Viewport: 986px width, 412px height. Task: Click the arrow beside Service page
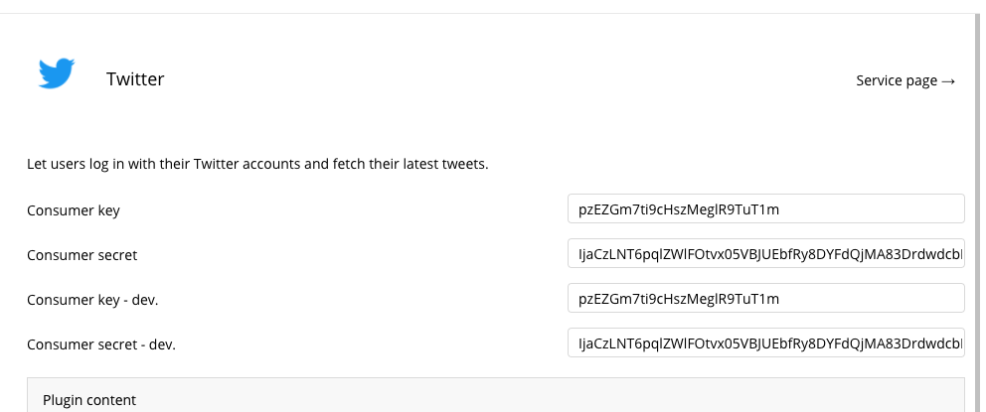[x=948, y=81]
